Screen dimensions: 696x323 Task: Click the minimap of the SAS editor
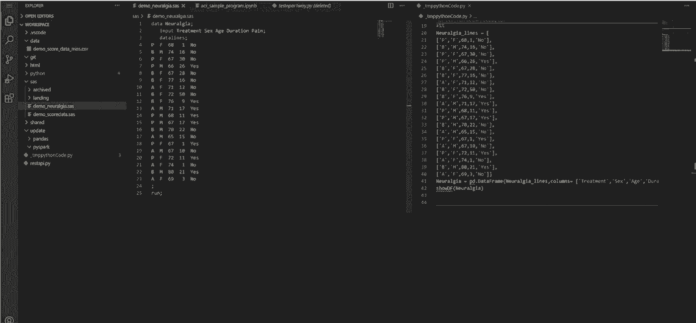tap(382, 30)
